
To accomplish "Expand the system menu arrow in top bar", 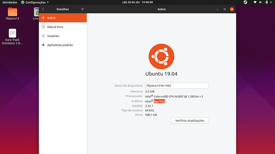I will 271,2.
